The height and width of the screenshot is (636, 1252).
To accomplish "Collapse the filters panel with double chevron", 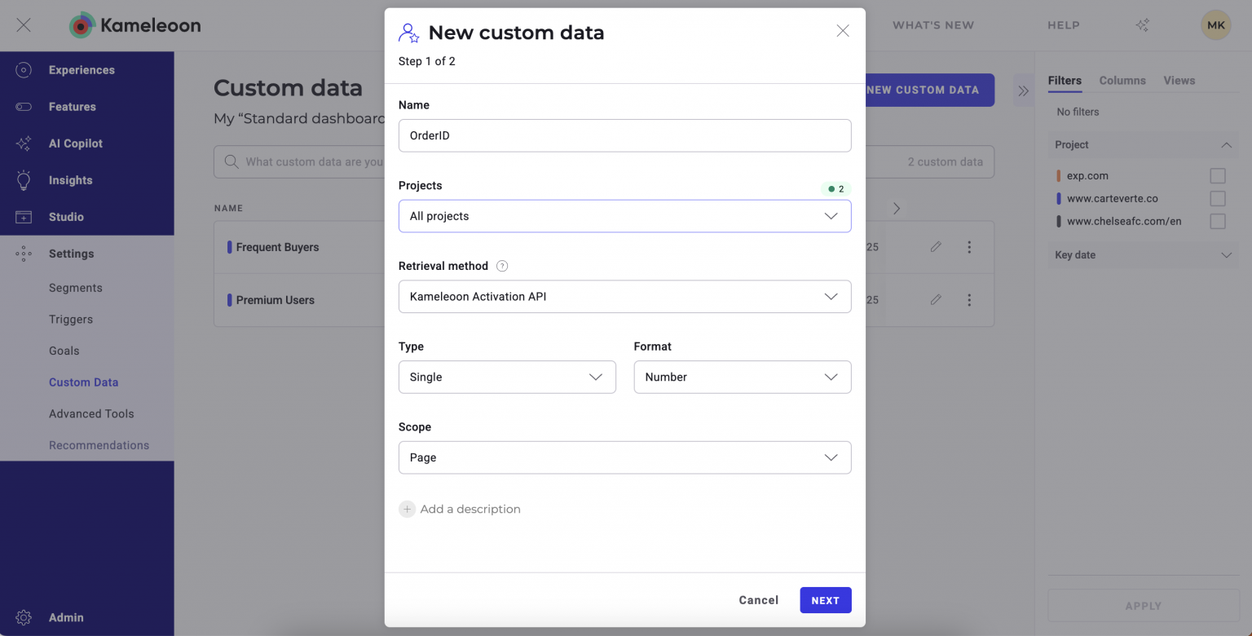I will pos(1023,91).
